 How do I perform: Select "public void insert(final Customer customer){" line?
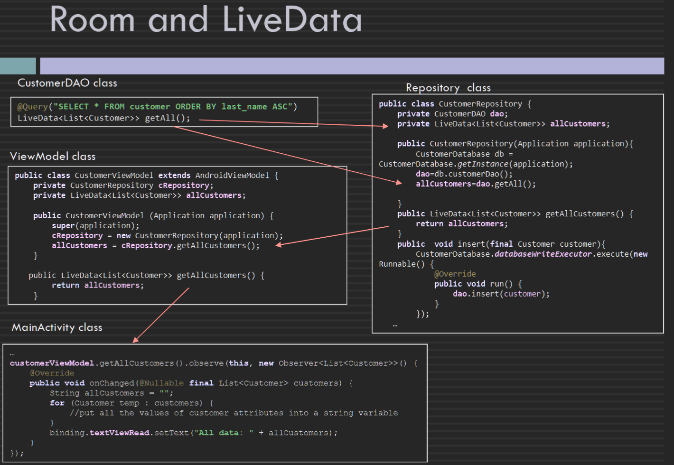[501, 244]
